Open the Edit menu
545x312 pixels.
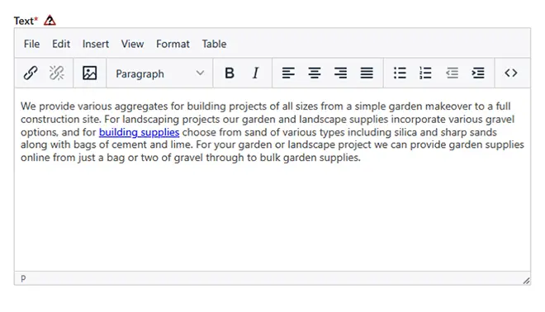[61, 44]
